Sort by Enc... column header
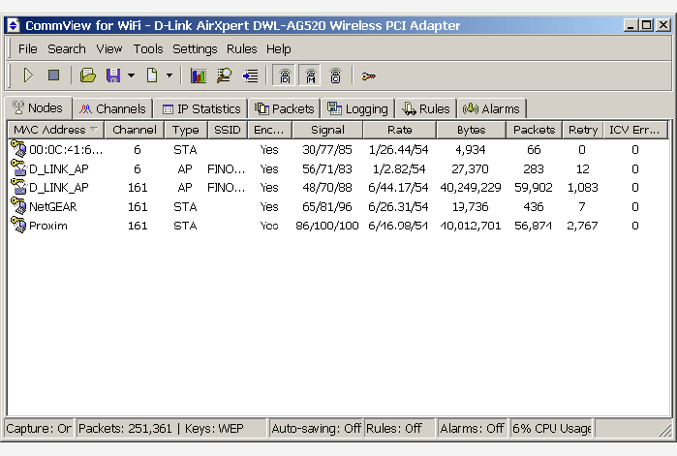This screenshot has height=456, width=677. (270, 130)
